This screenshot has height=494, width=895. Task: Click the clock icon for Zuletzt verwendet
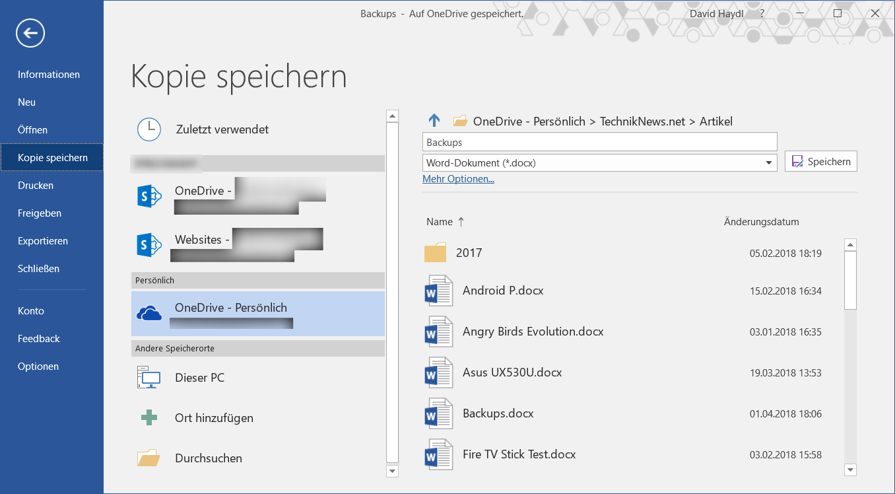(149, 129)
